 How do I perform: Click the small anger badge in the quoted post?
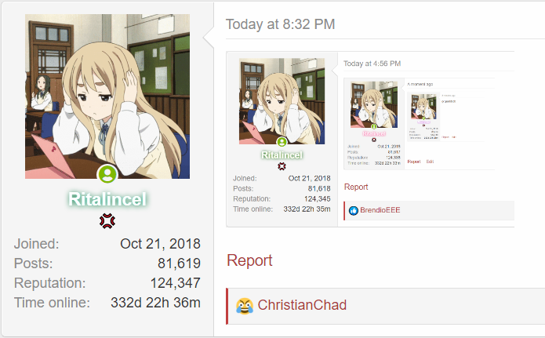(x=282, y=166)
